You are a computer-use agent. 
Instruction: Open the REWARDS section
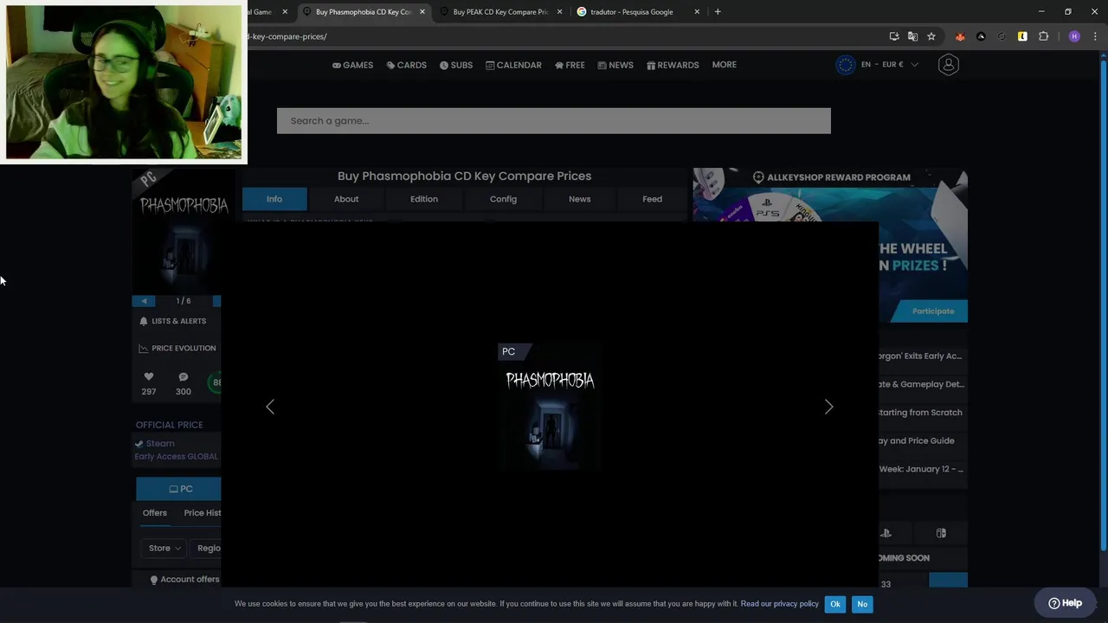click(673, 65)
